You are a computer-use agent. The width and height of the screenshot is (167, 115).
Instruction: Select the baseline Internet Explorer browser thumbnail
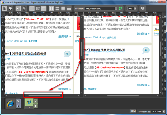pyautogui.click(x=10, y=103)
